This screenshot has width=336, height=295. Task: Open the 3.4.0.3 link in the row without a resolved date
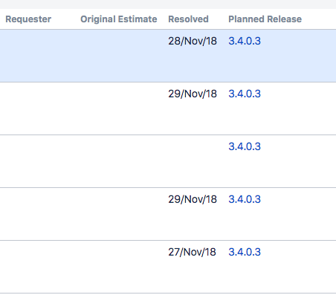click(x=245, y=146)
